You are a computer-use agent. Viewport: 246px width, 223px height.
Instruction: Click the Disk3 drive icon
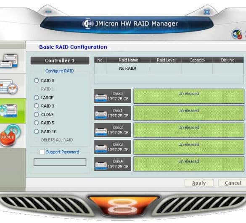click(101, 149)
